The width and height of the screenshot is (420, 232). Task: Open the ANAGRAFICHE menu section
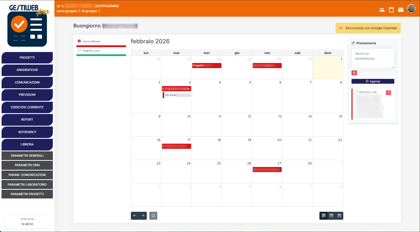tap(27, 70)
